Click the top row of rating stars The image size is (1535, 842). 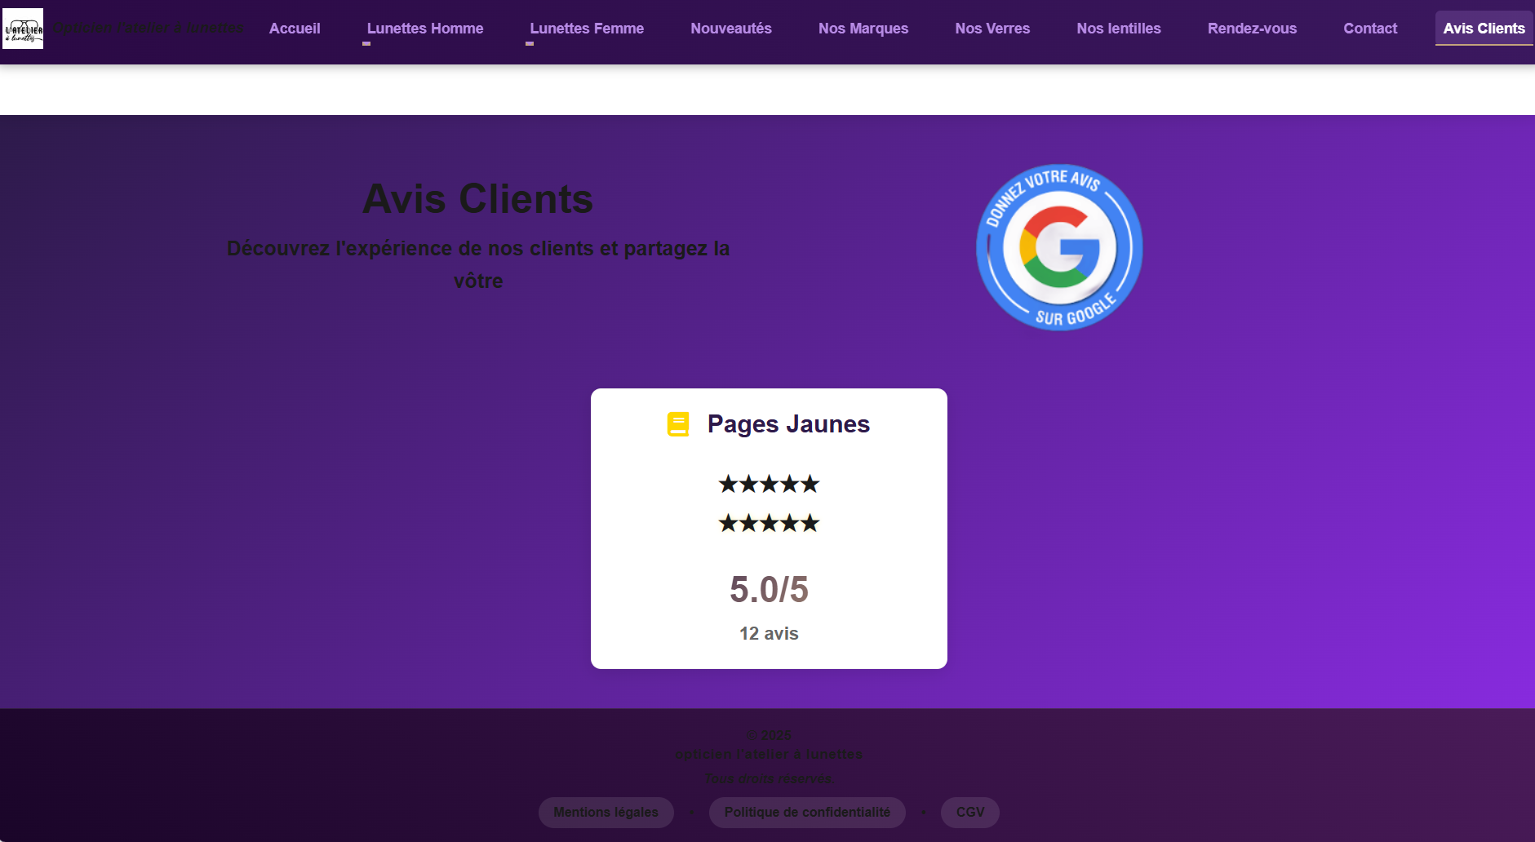[x=768, y=484]
